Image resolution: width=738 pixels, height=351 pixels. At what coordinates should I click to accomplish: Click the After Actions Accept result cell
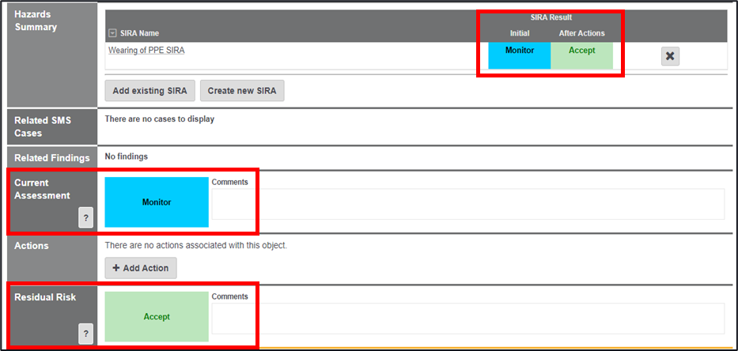(581, 51)
